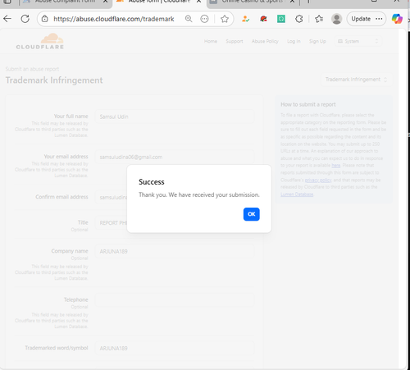Switch to the Abuse Complaint Form tab
Image resolution: width=410 pixels, height=370 pixels.
(x=66, y=2)
